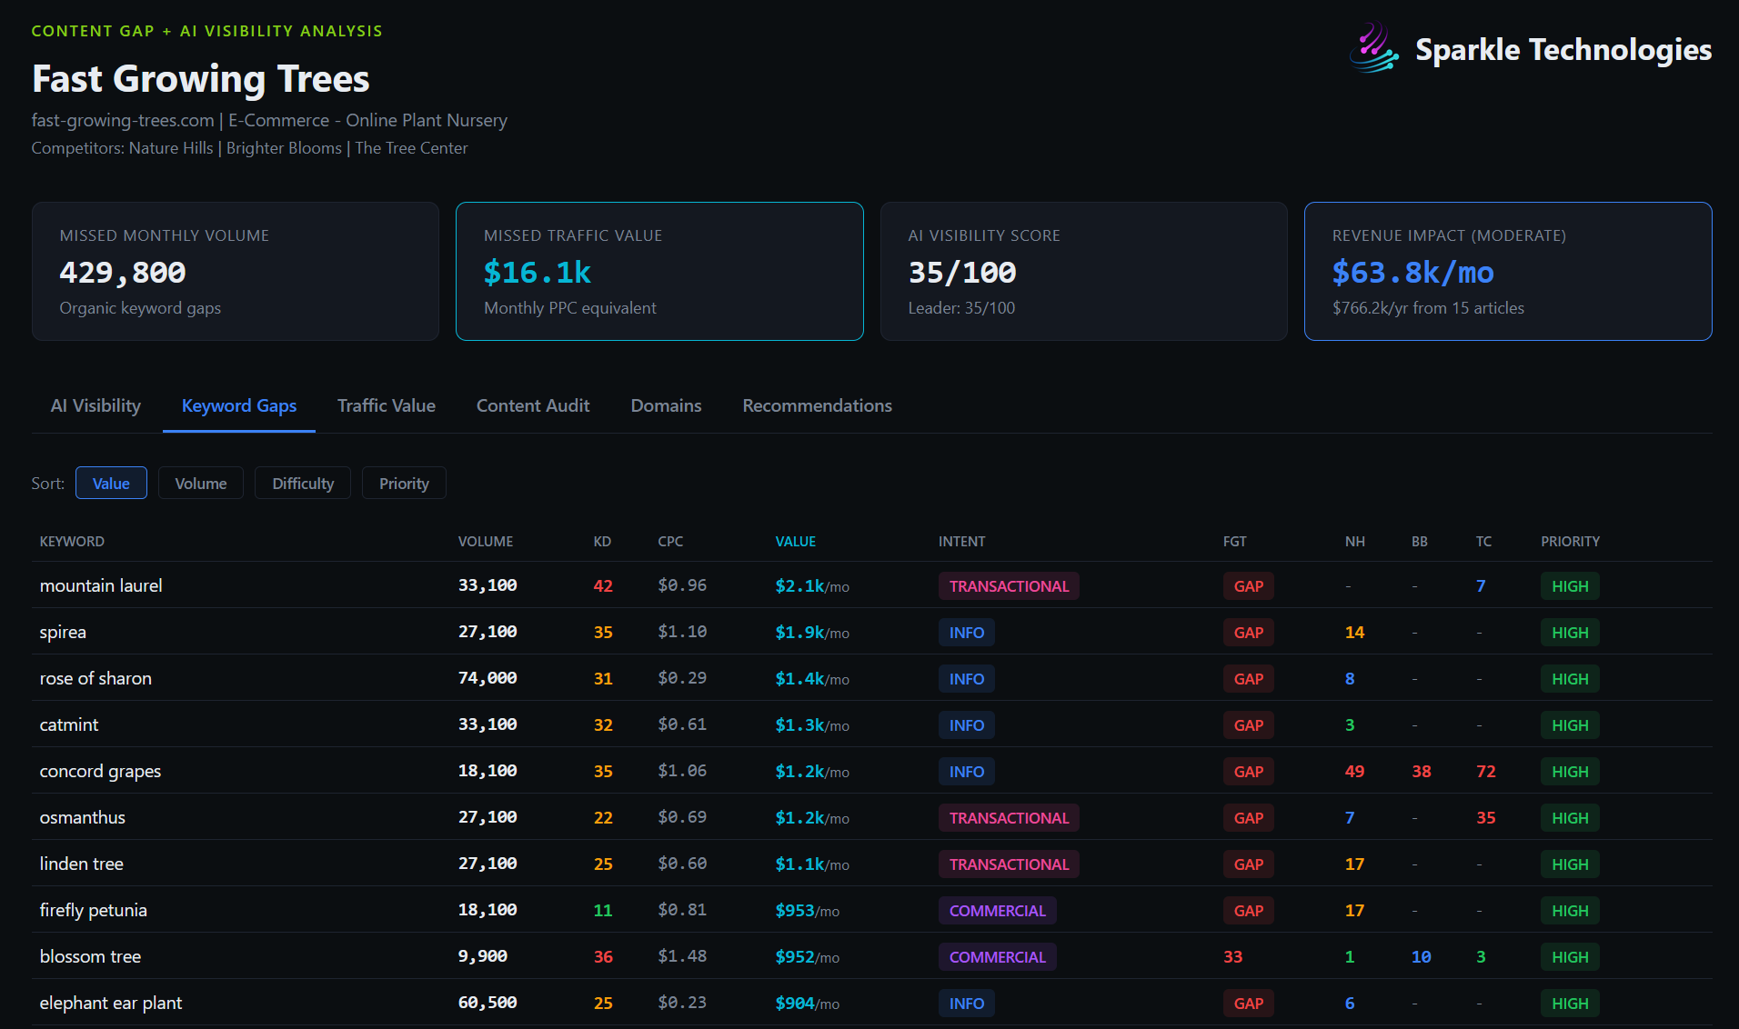
Task: Select the 'elephant ear plant' keyword
Action: point(111,1003)
